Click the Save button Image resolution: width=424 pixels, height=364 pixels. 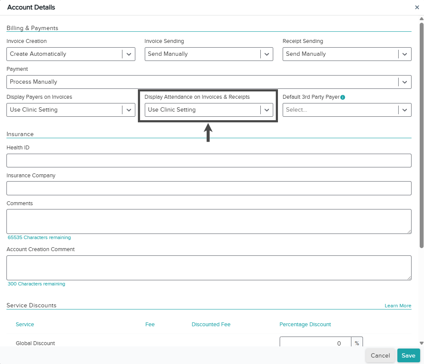click(408, 355)
